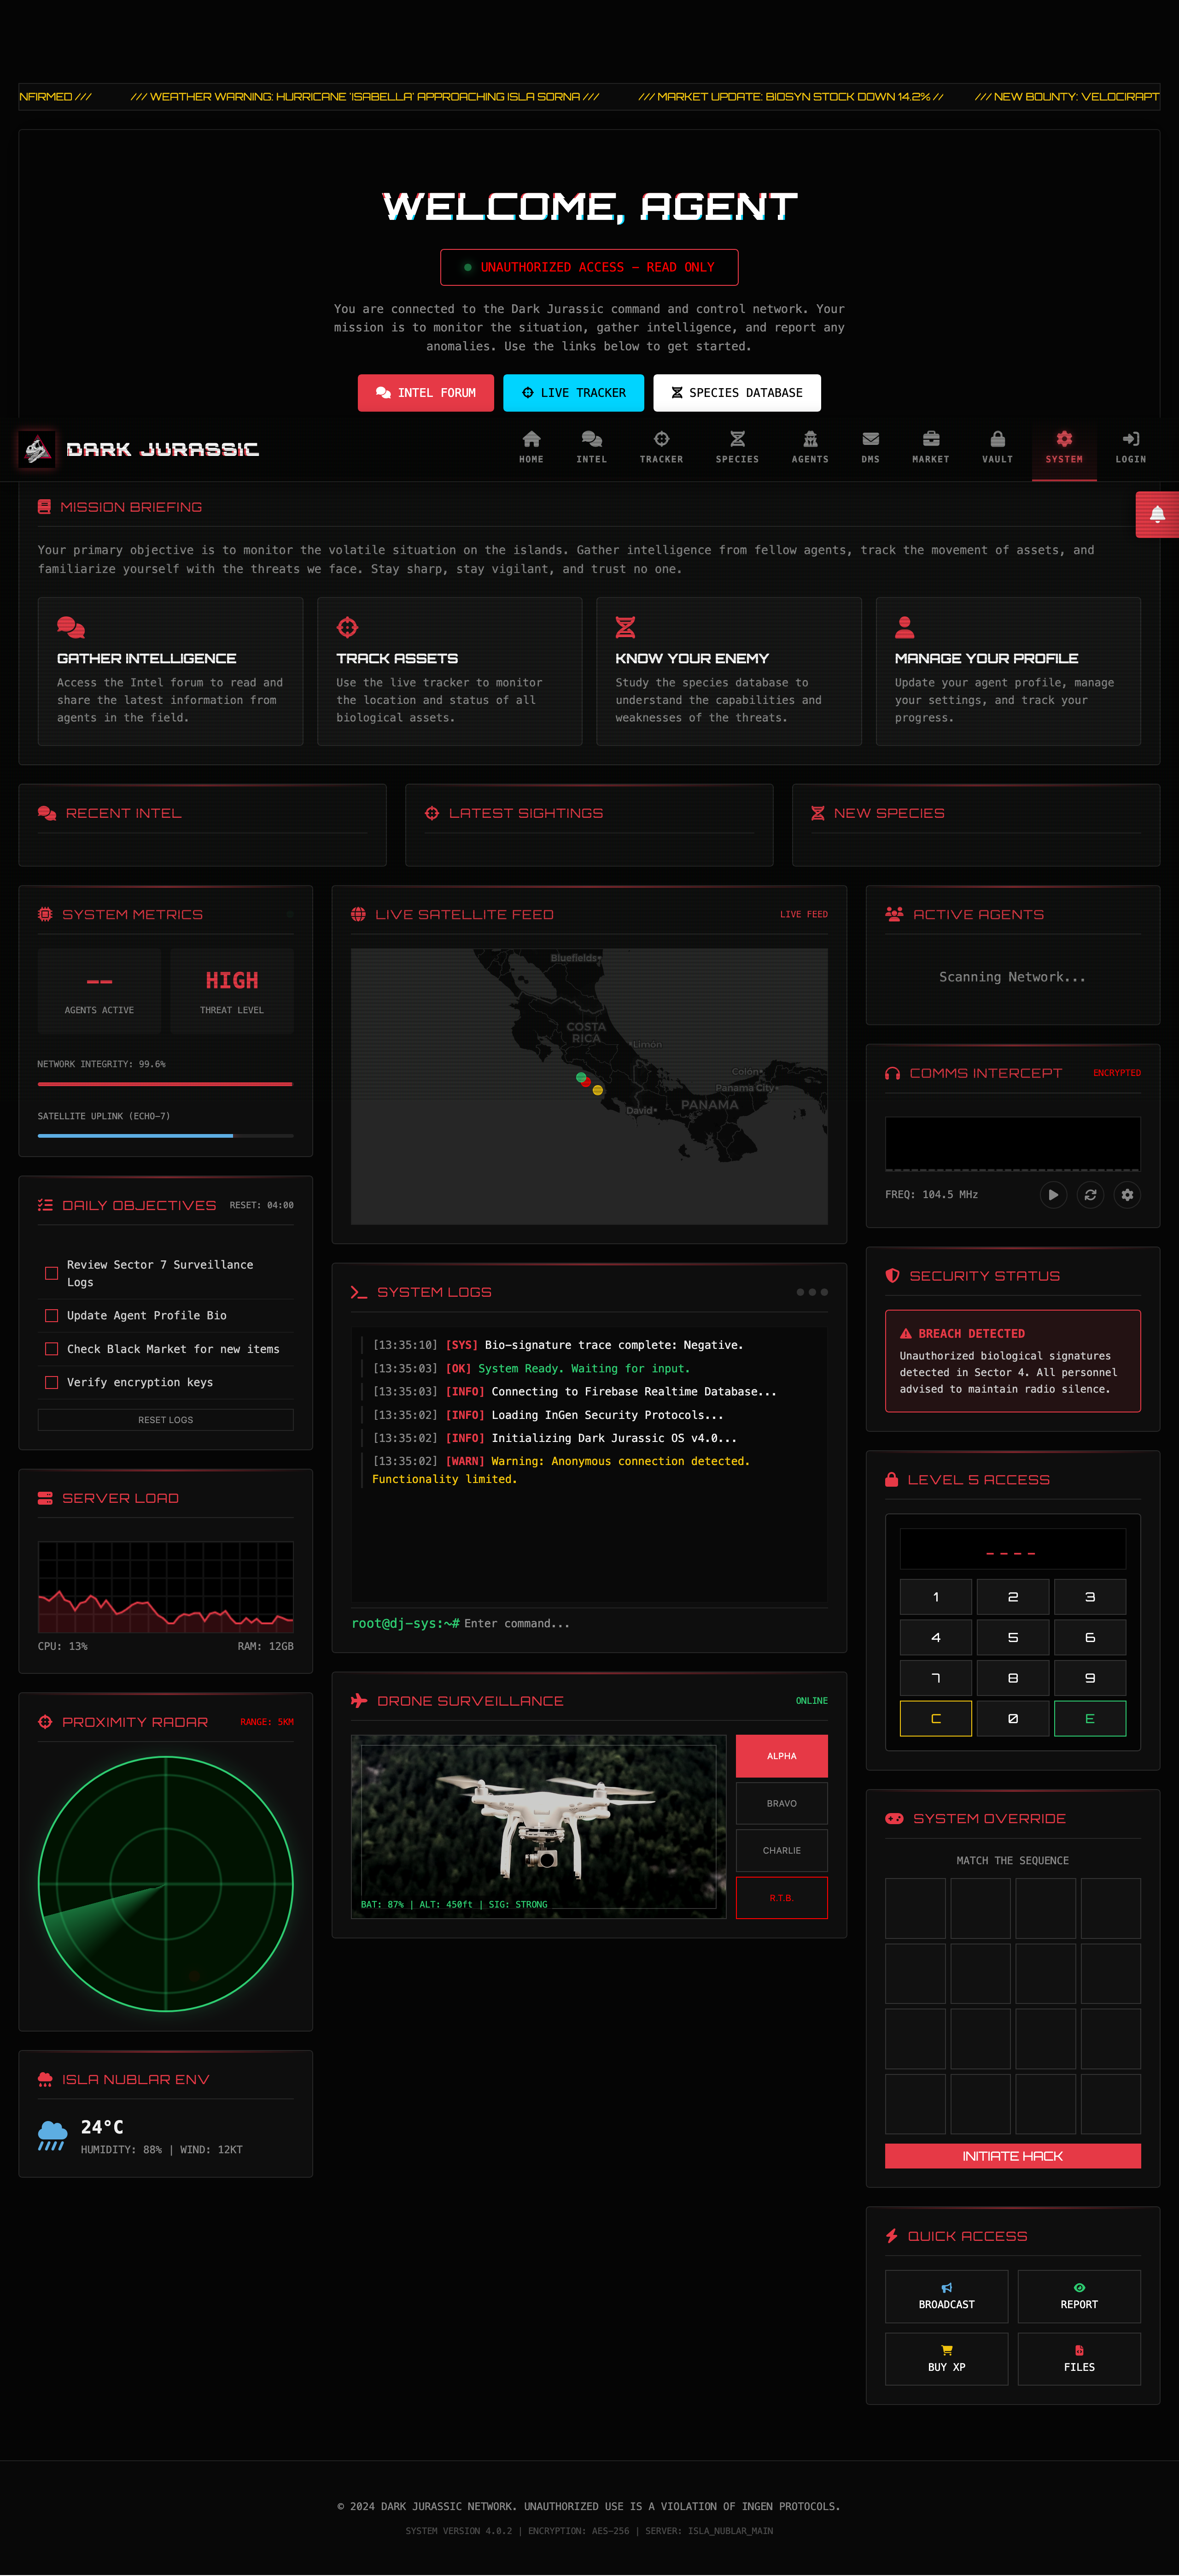Viewport: 1179px width, 2576px height.
Task: Click the Gather Intelligence chat icon
Action: (x=71, y=627)
